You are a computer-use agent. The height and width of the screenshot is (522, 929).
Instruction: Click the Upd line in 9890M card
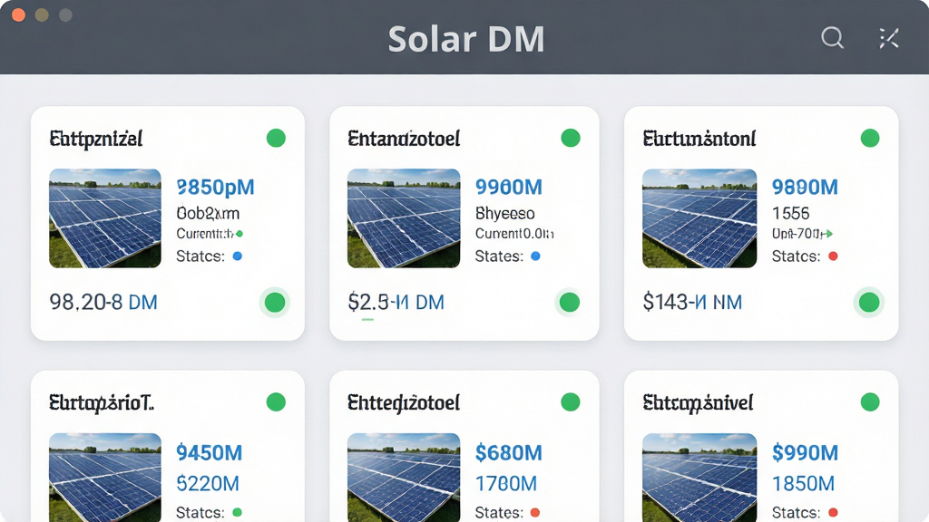pyautogui.click(x=802, y=234)
